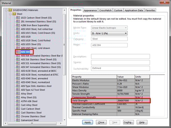Click the Sustainability field showing Defined
This screenshot has width=171, height=128.
pyautogui.click(x=120, y=68)
